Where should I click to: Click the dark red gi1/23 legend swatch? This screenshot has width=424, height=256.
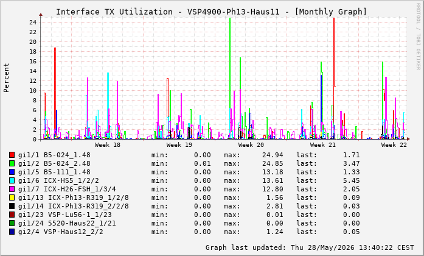click(12, 215)
